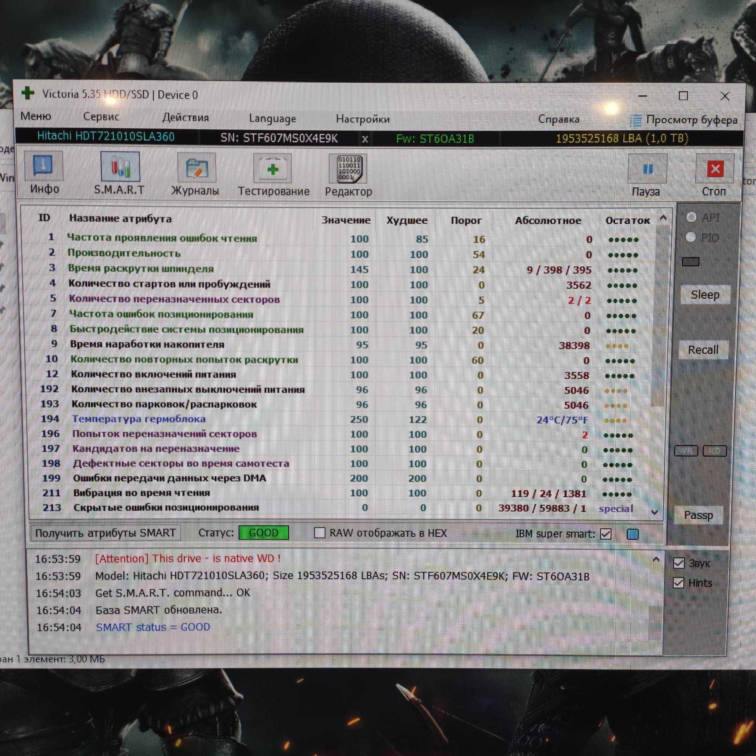Image resolution: width=756 pixels, height=756 pixels.
Task: Click the blue square next to IBM super smart
Action: click(633, 534)
